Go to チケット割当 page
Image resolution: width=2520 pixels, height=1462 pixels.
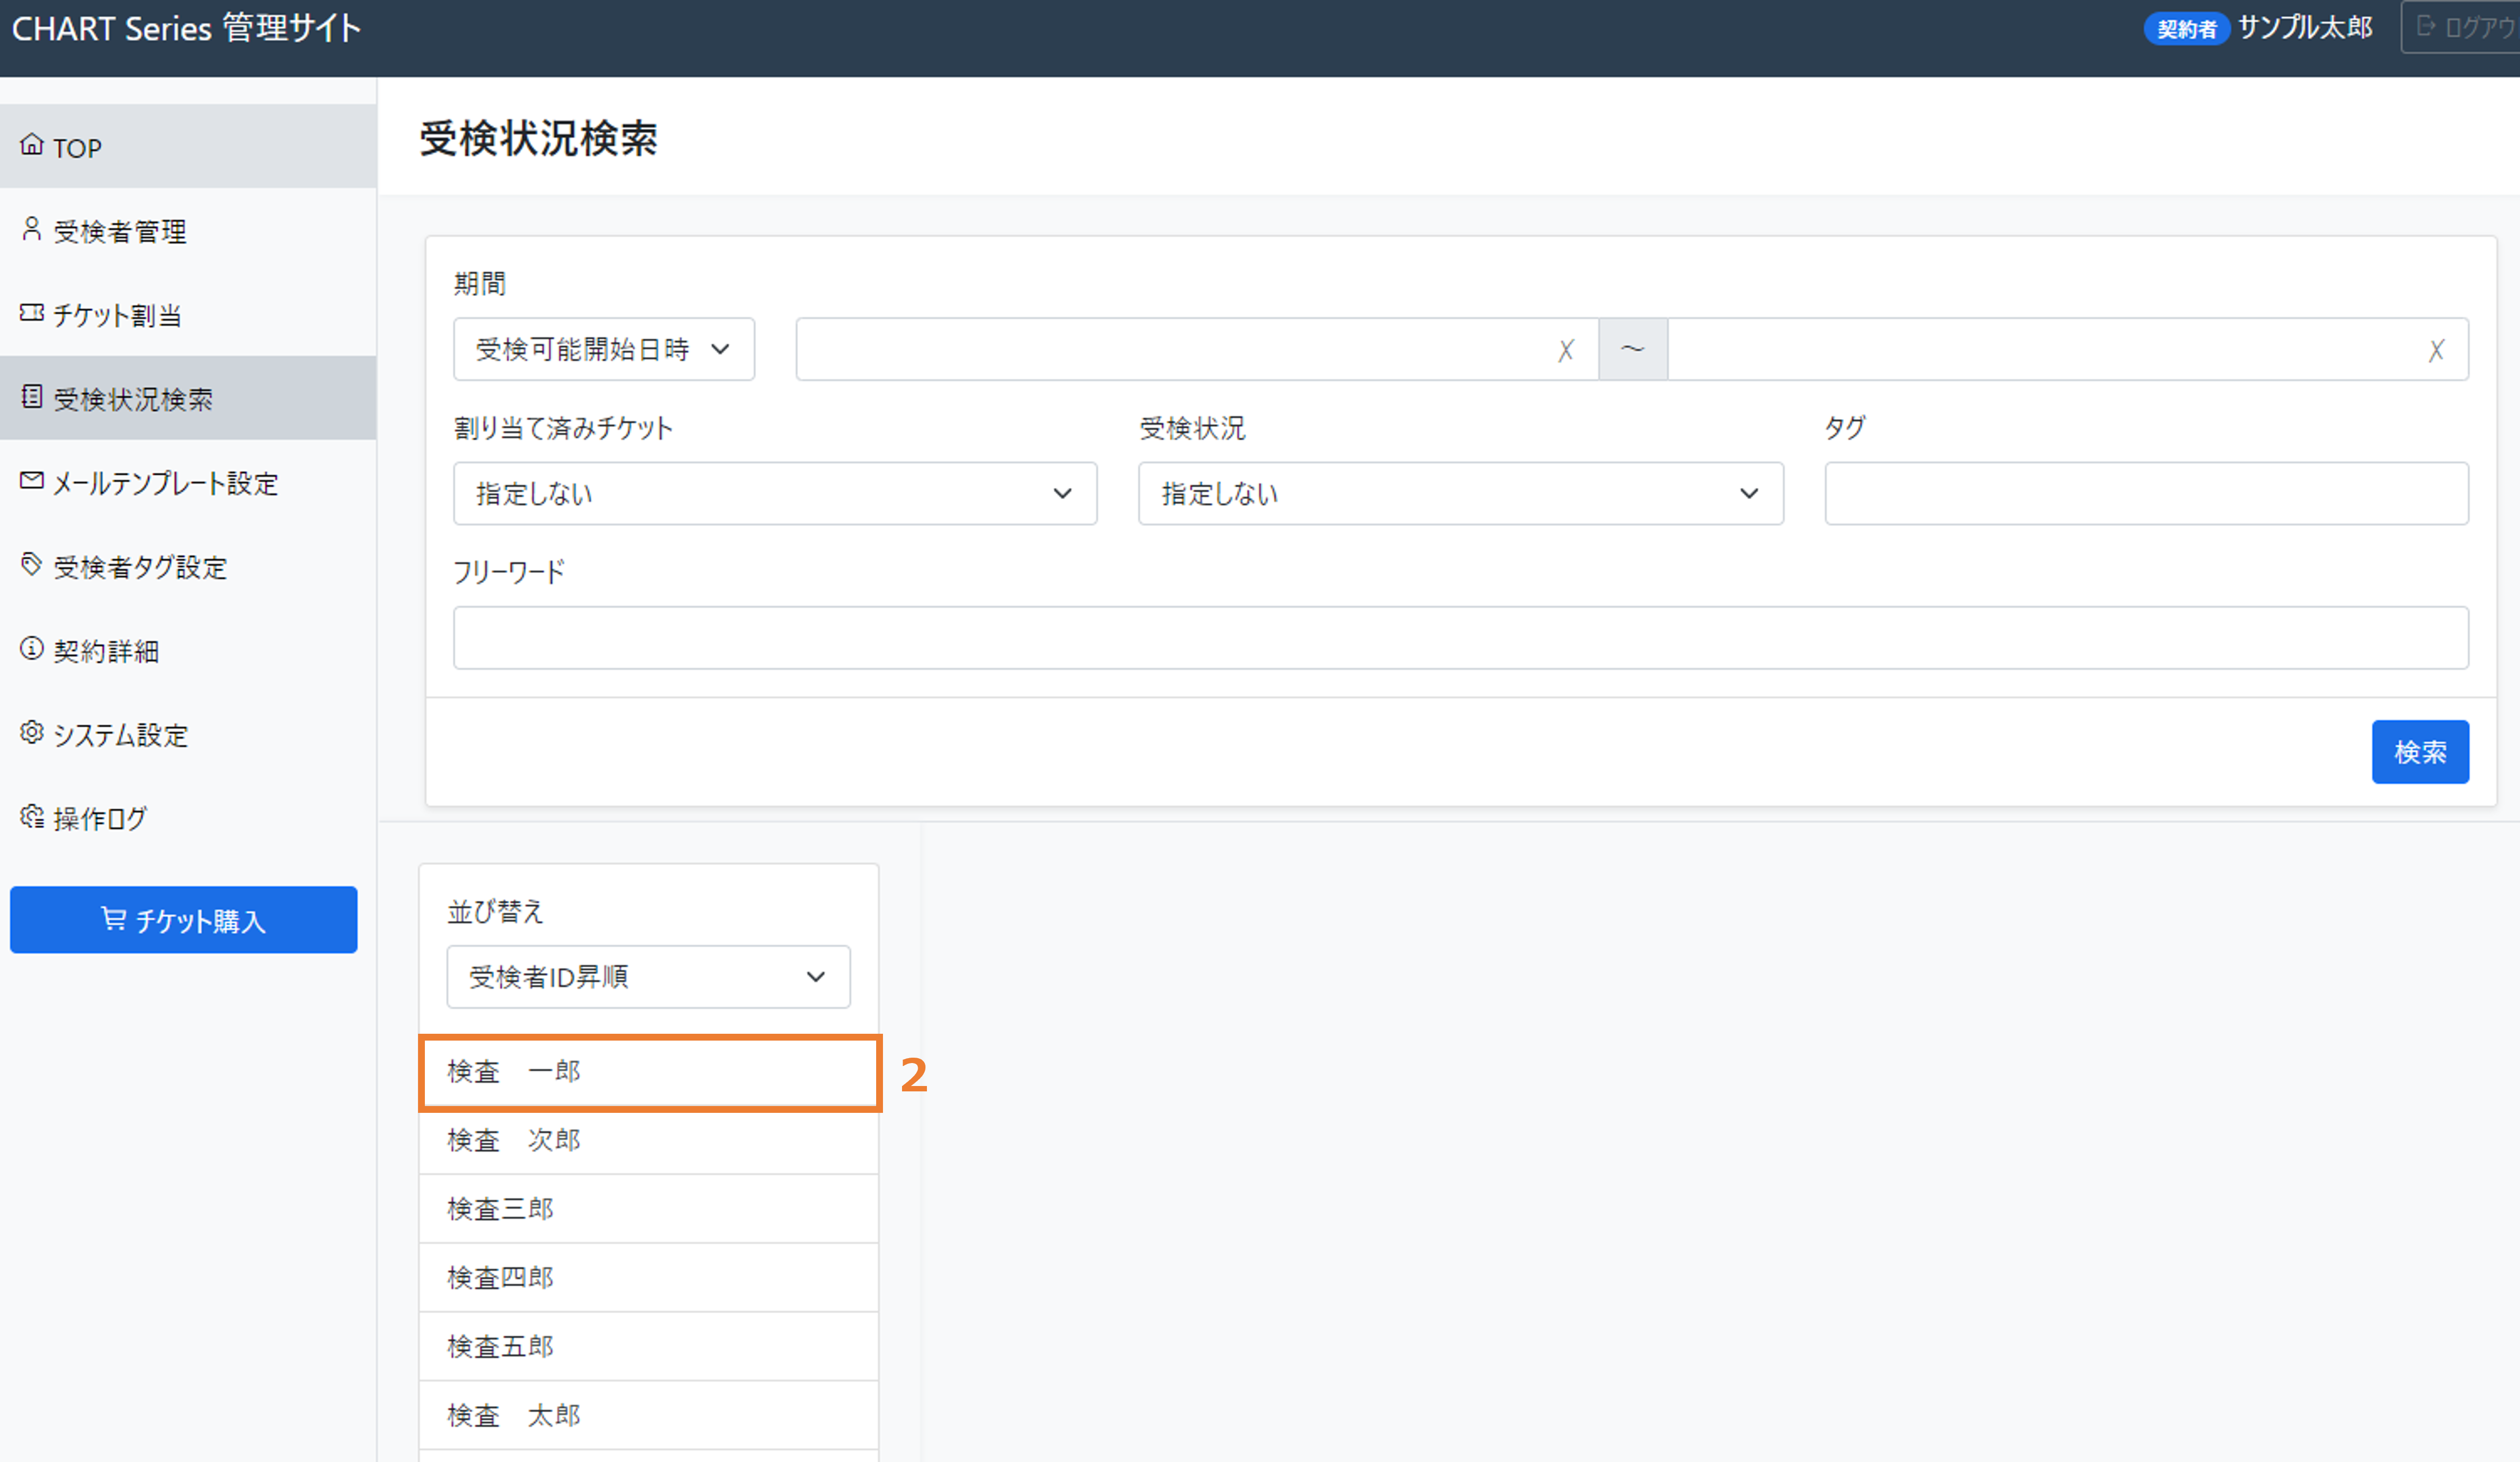point(188,314)
